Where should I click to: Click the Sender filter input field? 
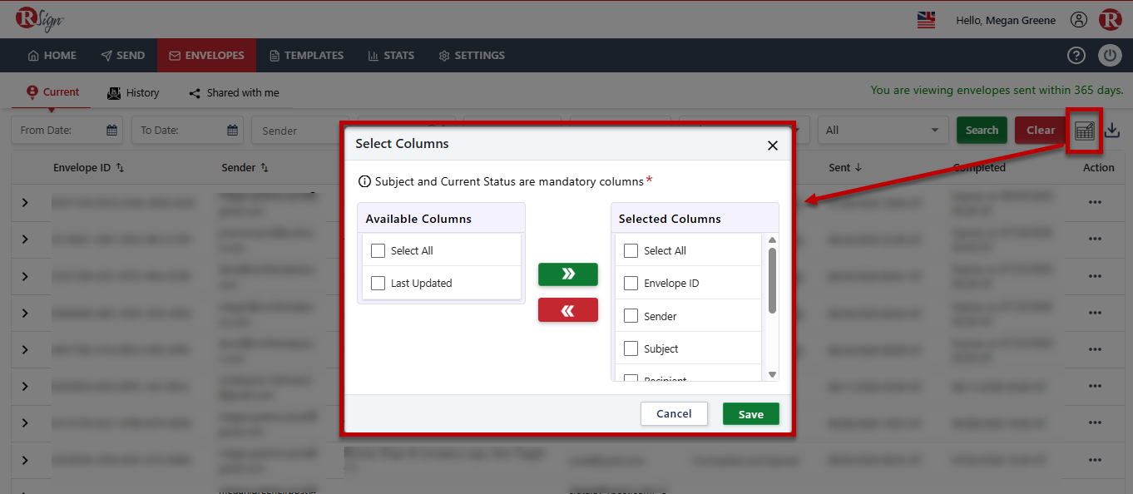298,131
